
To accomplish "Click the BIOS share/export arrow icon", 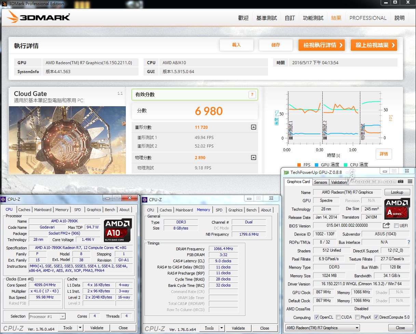I will tap(386, 225).
